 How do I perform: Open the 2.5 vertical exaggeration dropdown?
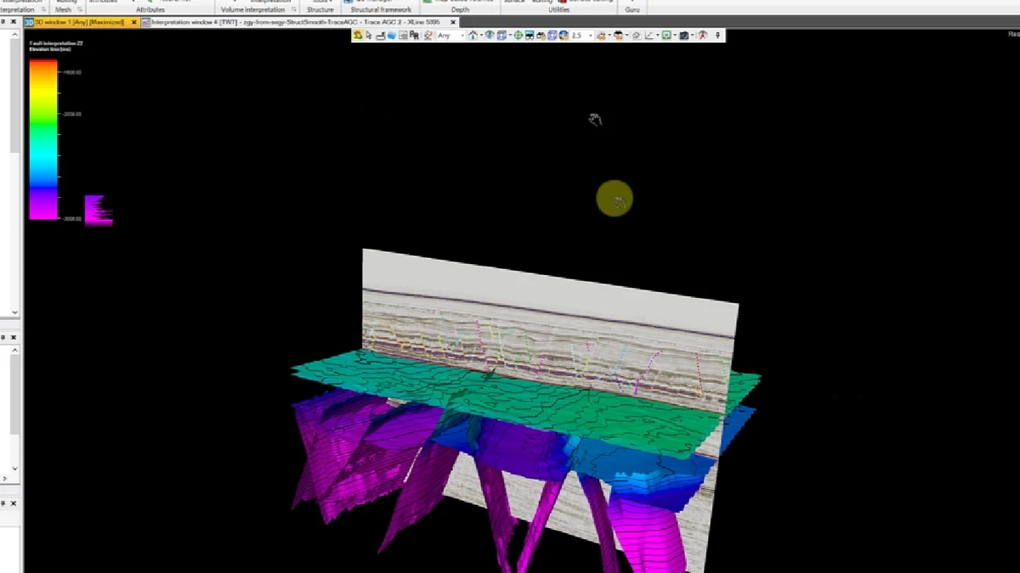pos(582,36)
